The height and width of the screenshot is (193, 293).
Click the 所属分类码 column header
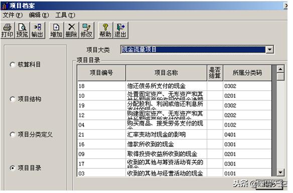247,73
